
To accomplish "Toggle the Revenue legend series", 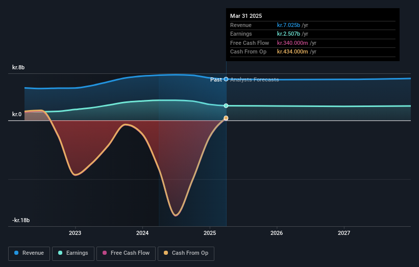I will (29, 253).
